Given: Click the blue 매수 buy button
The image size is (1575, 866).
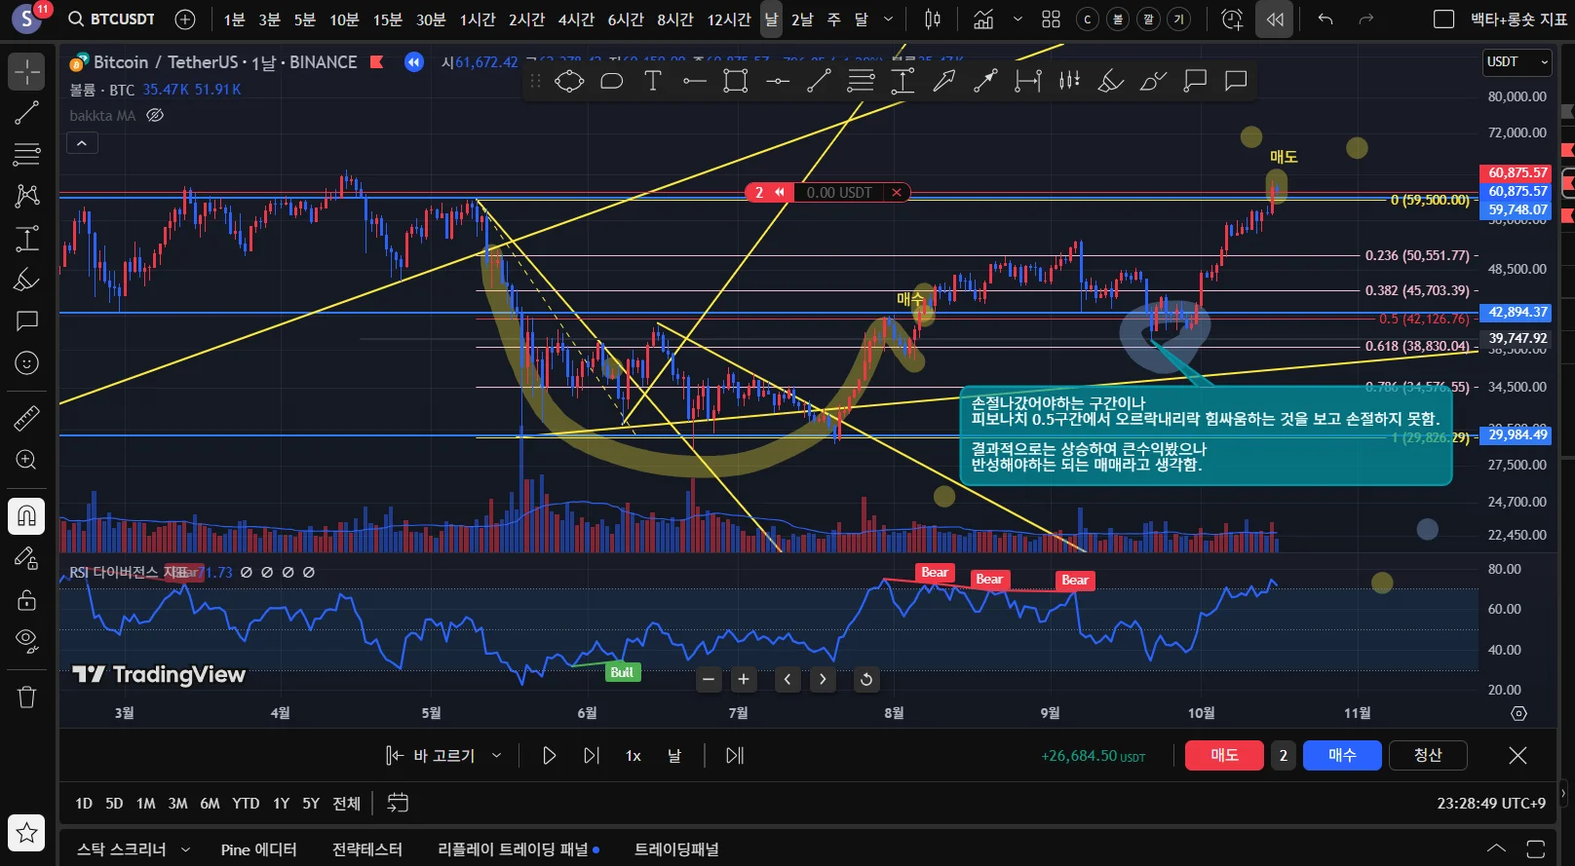Looking at the screenshot, I should tap(1342, 755).
